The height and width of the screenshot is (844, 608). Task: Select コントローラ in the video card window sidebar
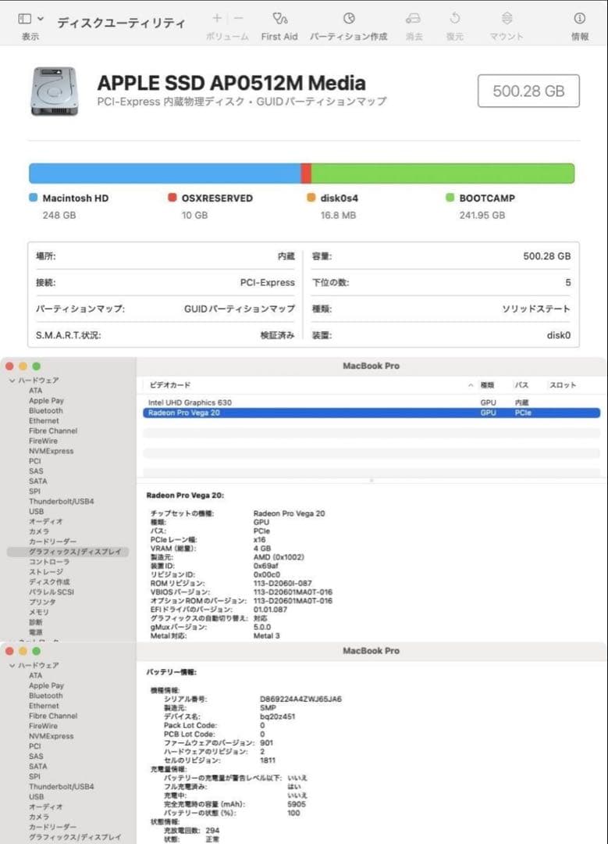49,561
